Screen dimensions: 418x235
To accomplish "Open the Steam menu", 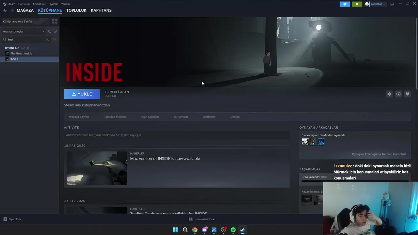I will tap(9, 4).
